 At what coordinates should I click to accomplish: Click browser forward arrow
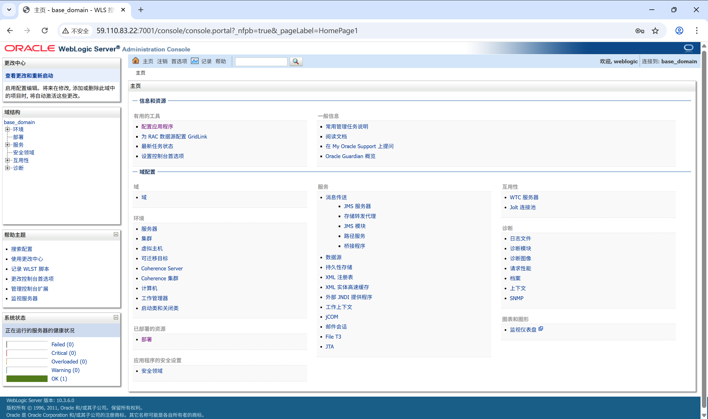pos(27,30)
